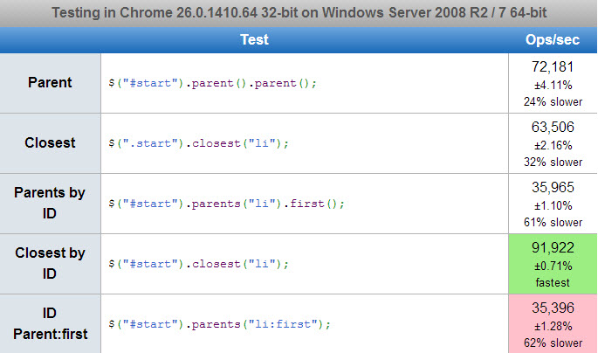The height and width of the screenshot is (353, 598).
Task: Click the 24% slower text
Action: (x=553, y=102)
